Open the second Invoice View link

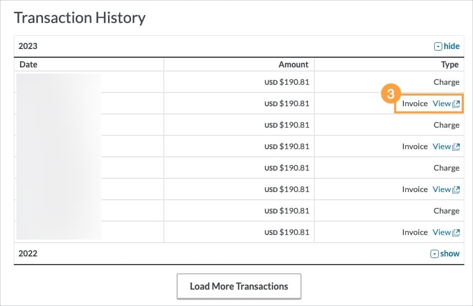[x=442, y=146]
